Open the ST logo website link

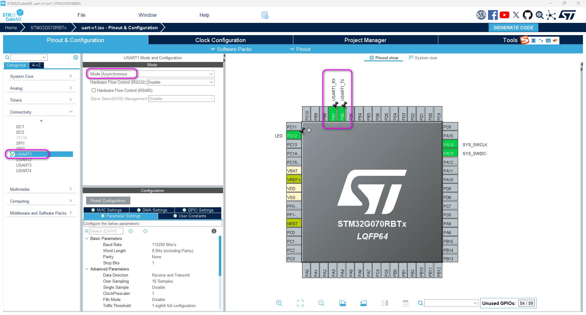(567, 15)
